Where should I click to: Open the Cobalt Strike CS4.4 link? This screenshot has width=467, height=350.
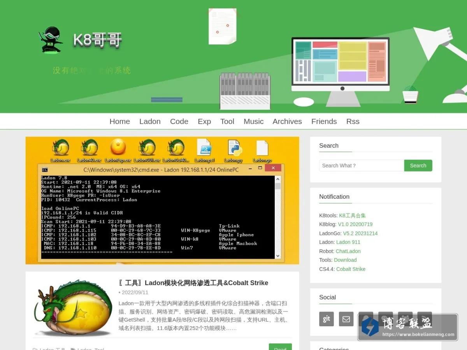coord(351,269)
